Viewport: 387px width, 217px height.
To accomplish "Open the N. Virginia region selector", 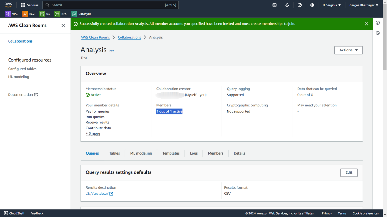I will click(x=331, y=5).
